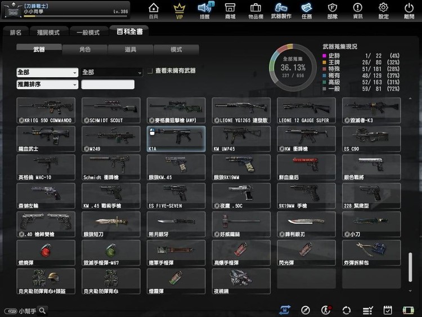Click the calendar check icon
The image size is (422, 317).
pyautogui.click(x=388, y=310)
